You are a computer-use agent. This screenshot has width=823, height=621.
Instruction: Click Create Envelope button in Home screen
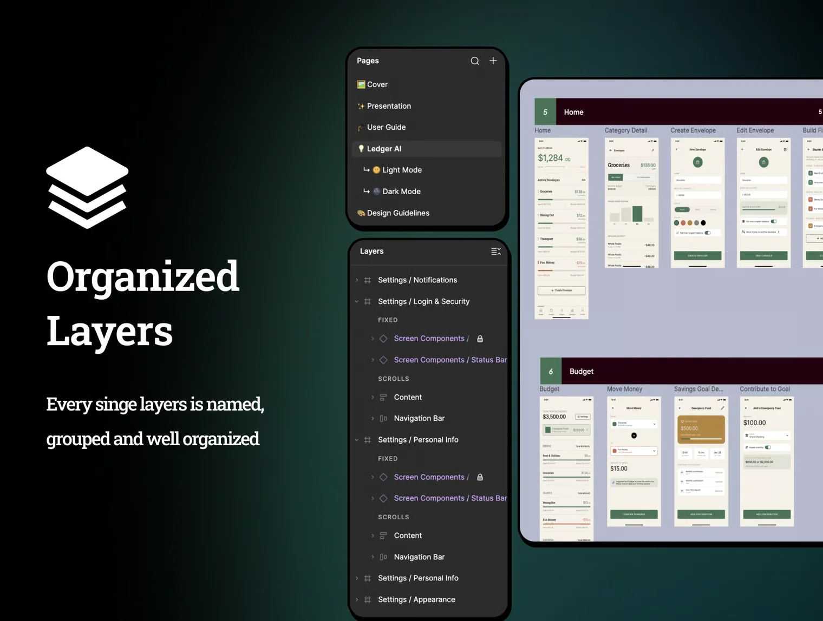pyautogui.click(x=561, y=290)
